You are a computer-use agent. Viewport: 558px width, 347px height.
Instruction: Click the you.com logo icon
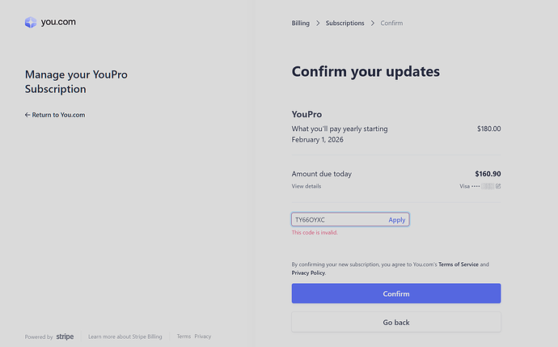click(31, 22)
